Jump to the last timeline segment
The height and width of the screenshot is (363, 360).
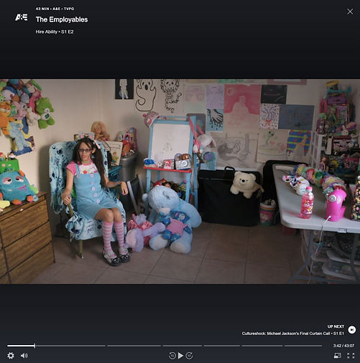(303, 346)
